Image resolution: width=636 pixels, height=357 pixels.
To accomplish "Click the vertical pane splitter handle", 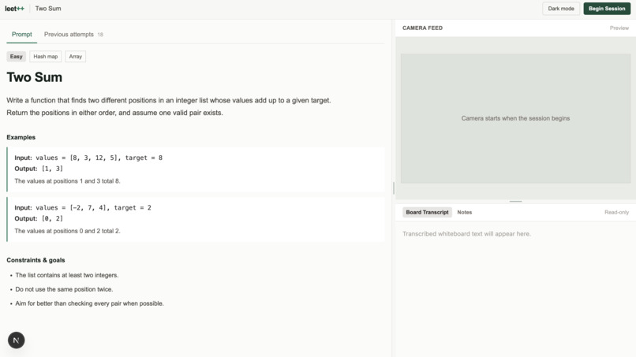I will click(x=394, y=188).
